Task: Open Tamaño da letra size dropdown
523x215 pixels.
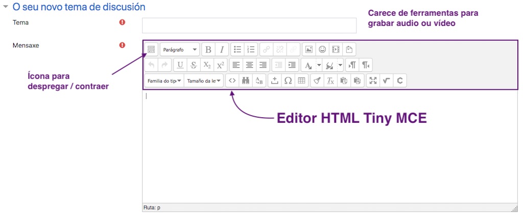Action: [x=203, y=80]
